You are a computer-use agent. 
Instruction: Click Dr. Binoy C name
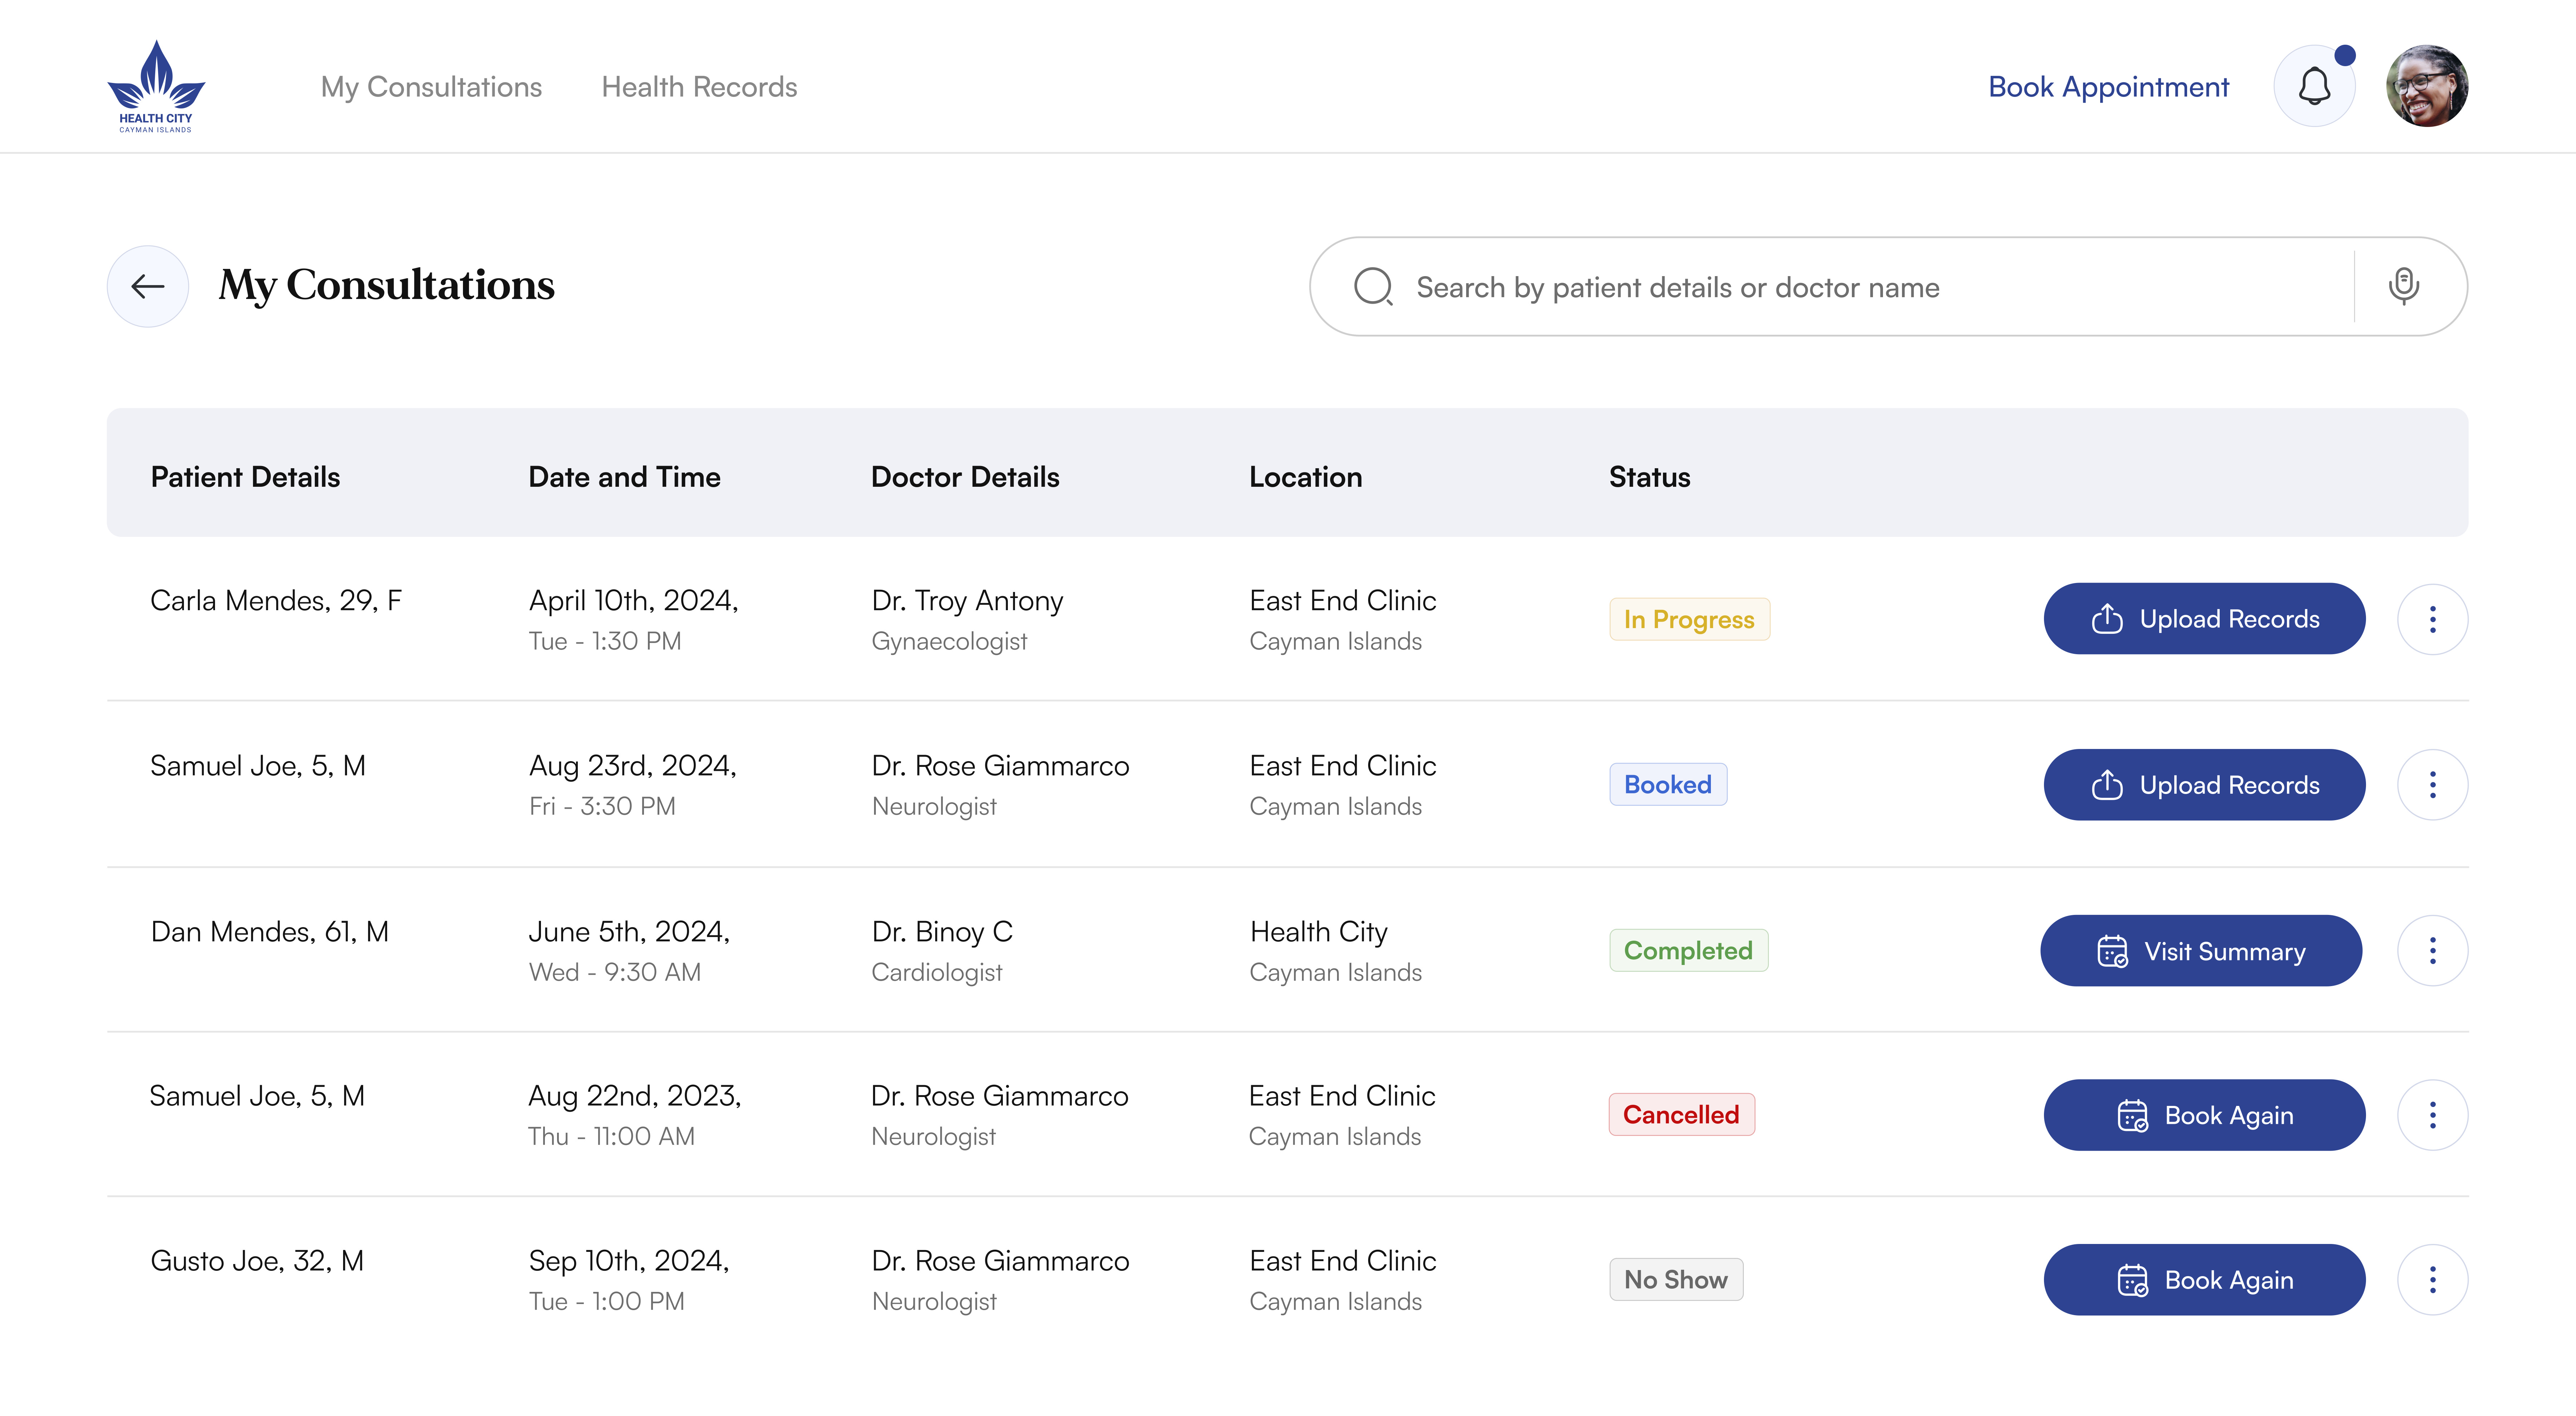point(942,932)
